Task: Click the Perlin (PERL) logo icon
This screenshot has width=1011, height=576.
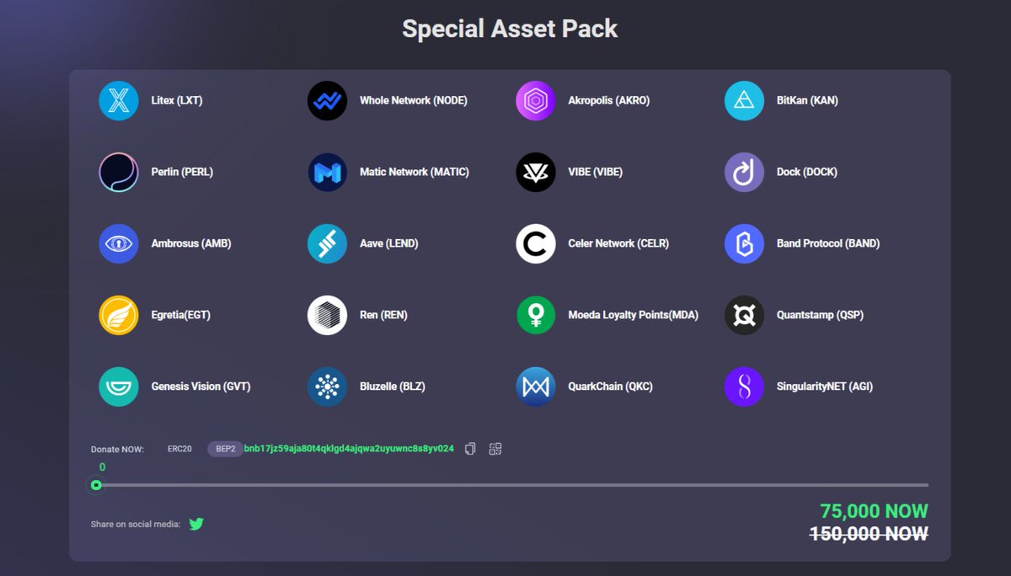Action: [x=119, y=172]
